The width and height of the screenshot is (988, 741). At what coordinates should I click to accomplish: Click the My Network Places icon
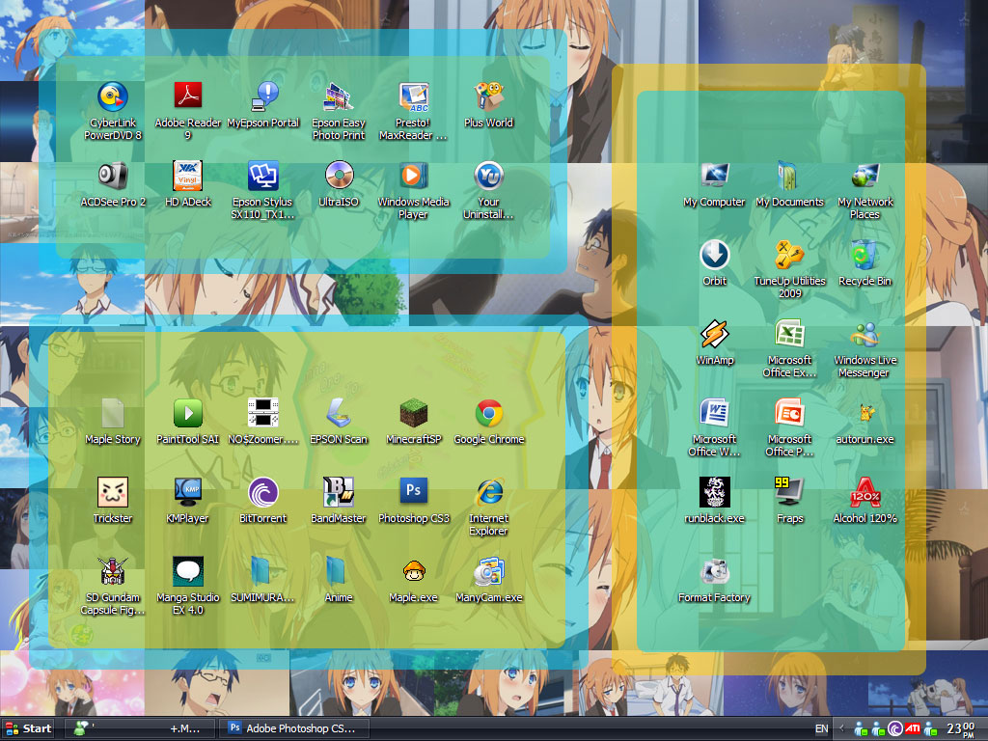click(865, 176)
